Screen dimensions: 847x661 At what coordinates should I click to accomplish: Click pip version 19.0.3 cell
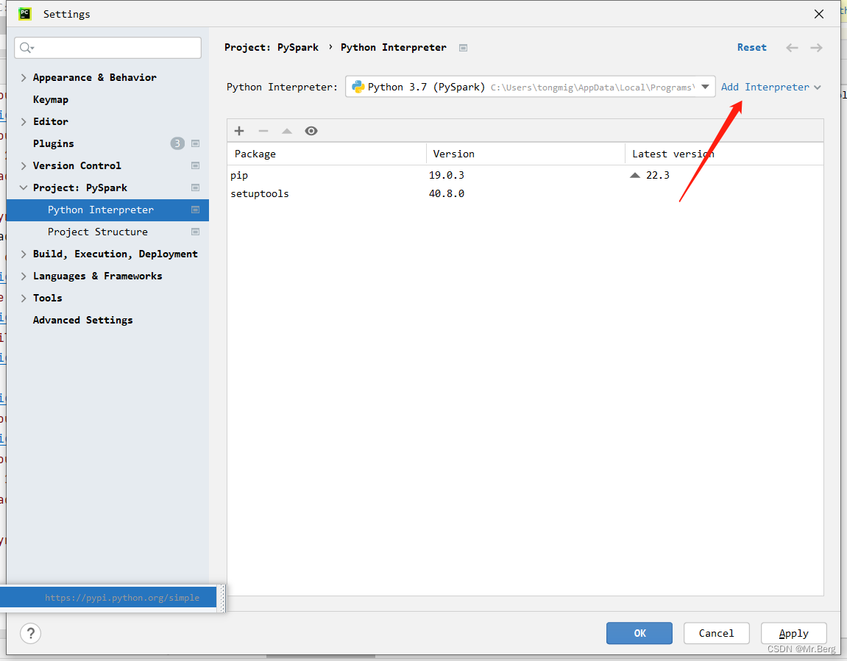447,175
